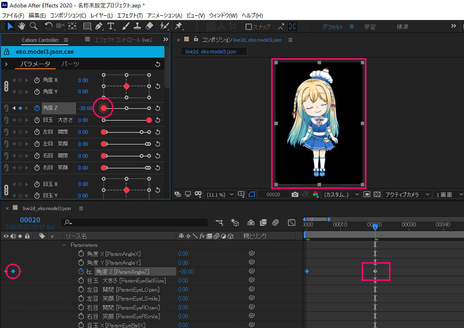The height and width of the screenshot is (328, 464).
Task: Click the pick whip for 角度 X [ParamAngleX]
Action: [x=252, y=253]
